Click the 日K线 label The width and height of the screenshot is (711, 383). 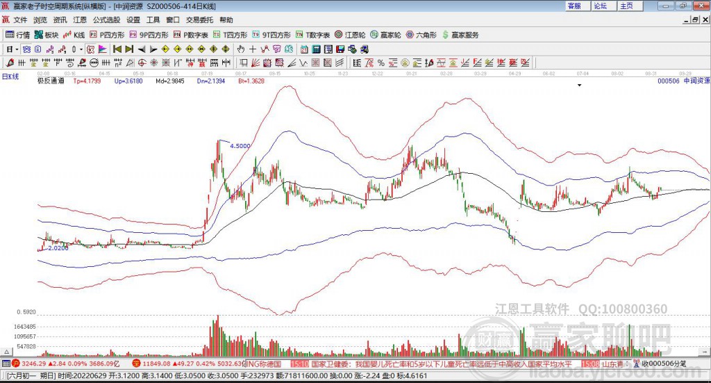pos(10,76)
